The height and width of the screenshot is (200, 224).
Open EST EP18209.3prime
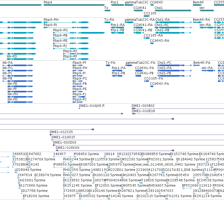click(x=36, y=196)
